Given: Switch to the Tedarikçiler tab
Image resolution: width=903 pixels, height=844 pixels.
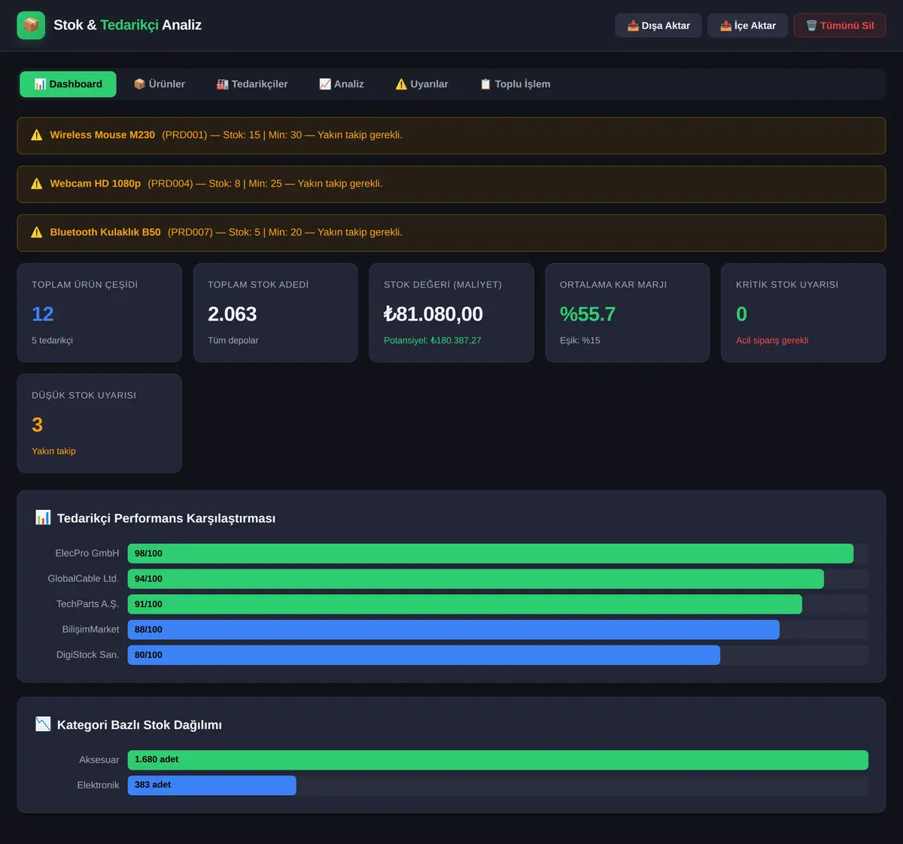Looking at the screenshot, I should pos(252,84).
